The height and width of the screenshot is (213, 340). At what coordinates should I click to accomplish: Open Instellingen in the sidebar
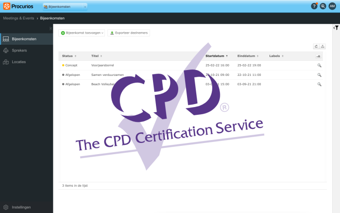tap(26, 207)
